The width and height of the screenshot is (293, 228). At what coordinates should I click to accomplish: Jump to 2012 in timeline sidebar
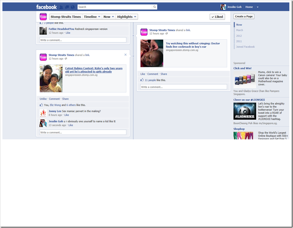click(239, 36)
